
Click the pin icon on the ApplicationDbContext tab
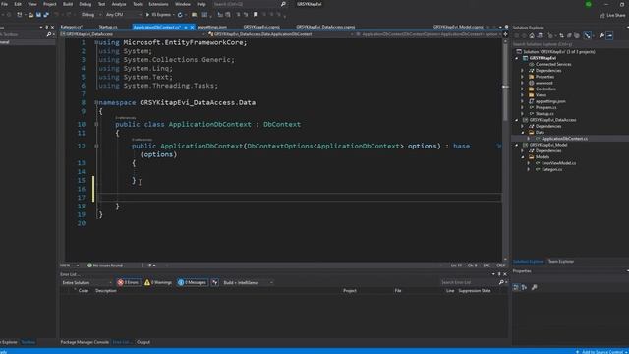click(x=186, y=28)
